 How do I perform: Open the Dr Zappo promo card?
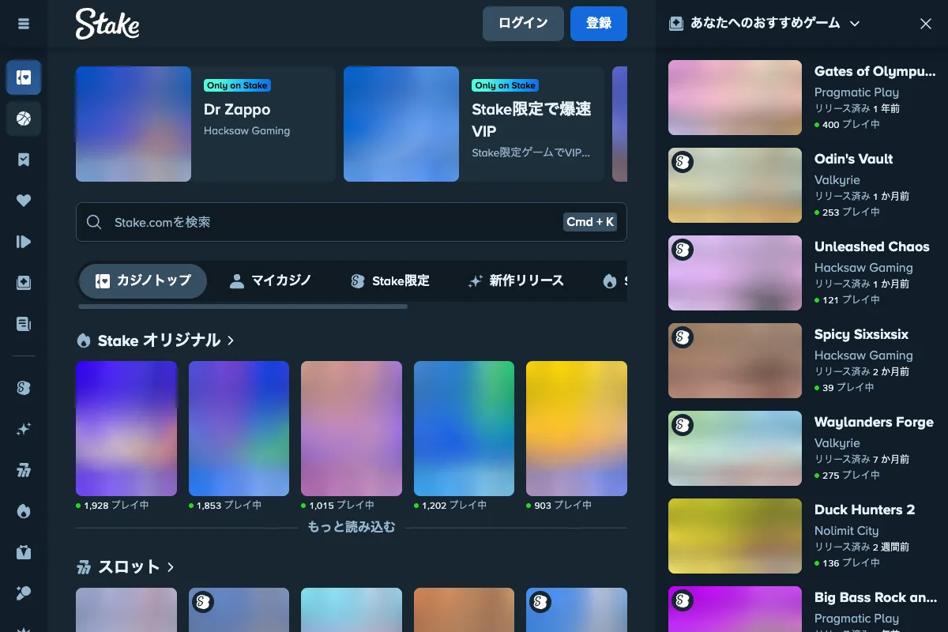pyautogui.click(x=205, y=124)
